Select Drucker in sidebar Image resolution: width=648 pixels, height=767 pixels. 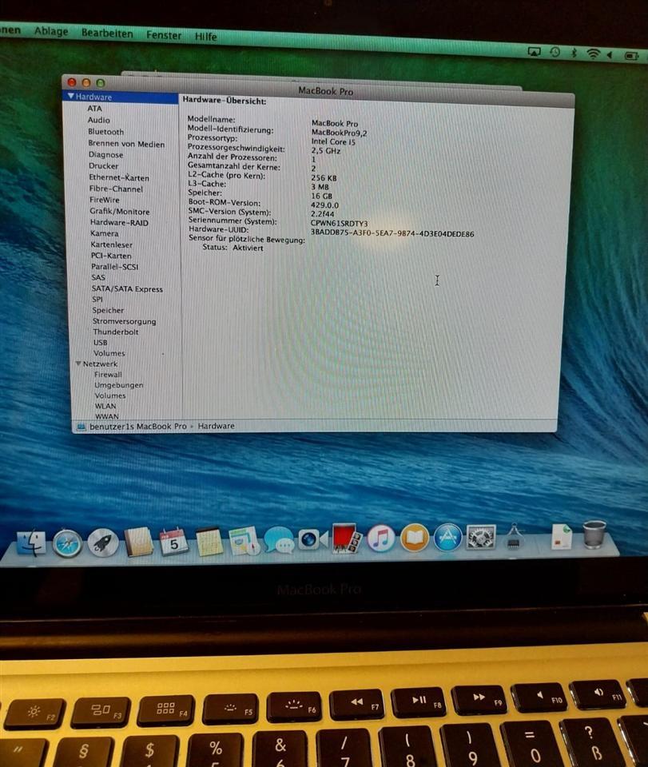[x=103, y=166]
